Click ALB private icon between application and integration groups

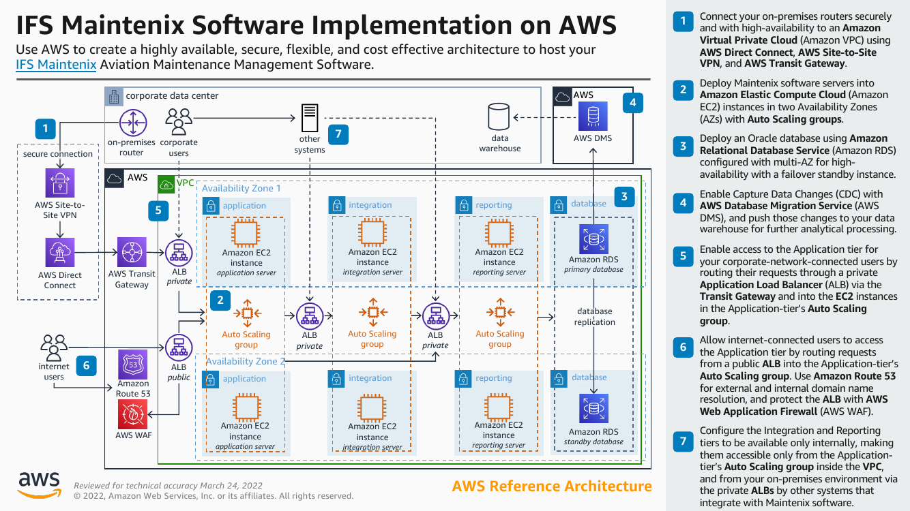click(310, 316)
